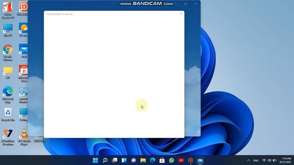
Task: Click the battery tray icon
Action: [275, 160]
